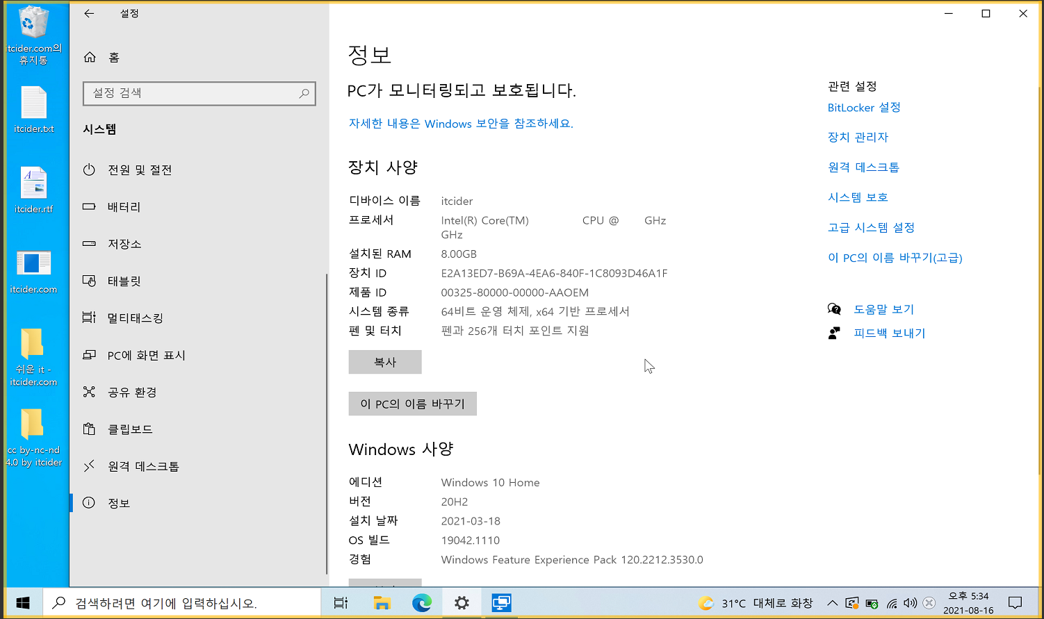
Task: Select the recycle bin desktop icon
Action: (34, 35)
